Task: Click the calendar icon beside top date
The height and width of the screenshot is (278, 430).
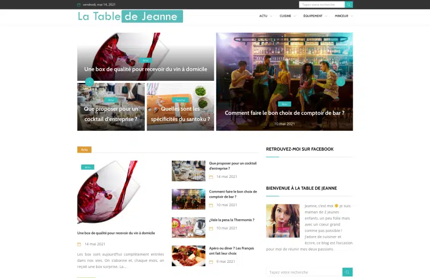Action: point(79,5)
